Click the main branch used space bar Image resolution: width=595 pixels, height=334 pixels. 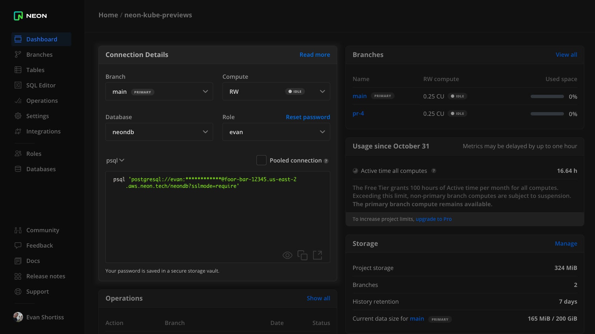pos(547,97)
